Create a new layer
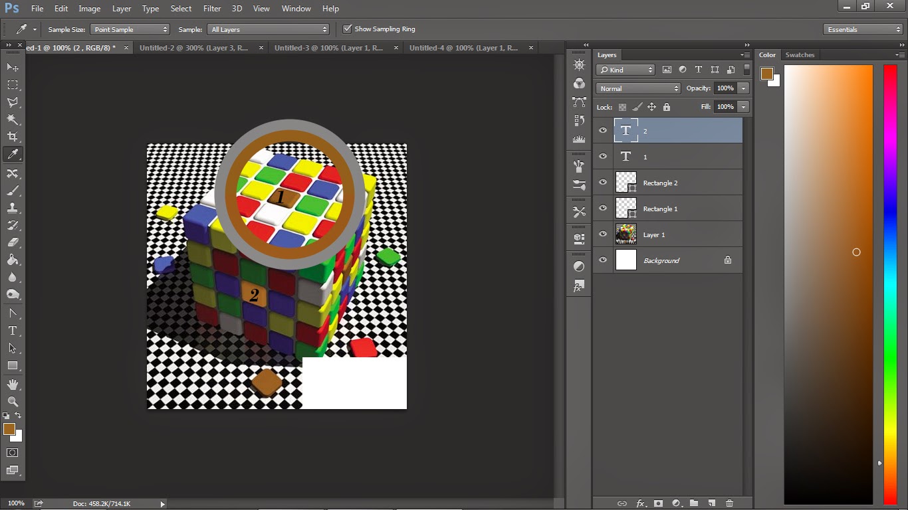 coord(712,503)
